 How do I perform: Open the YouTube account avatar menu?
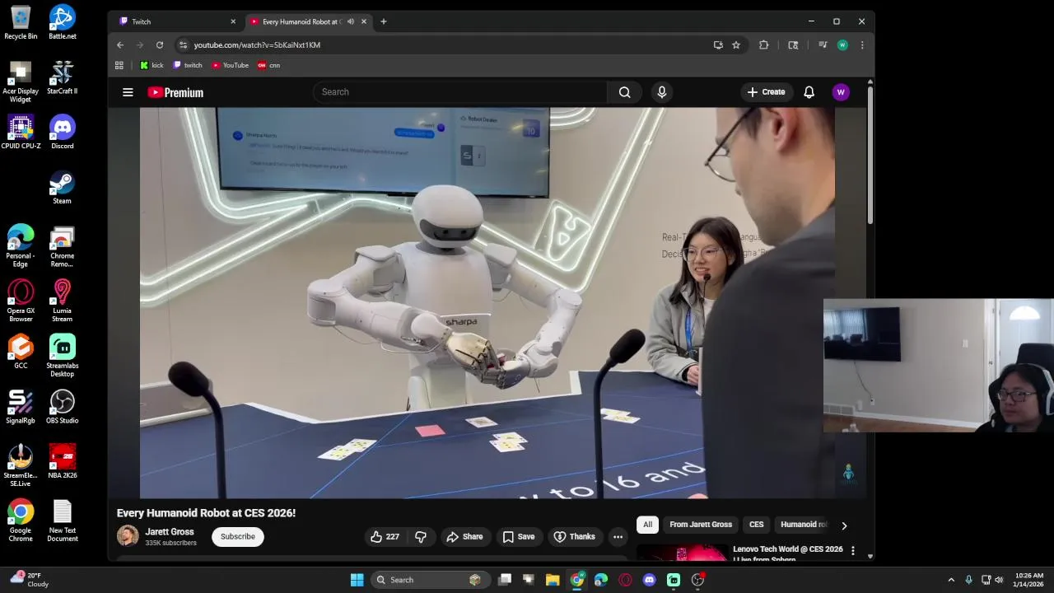(x=841, y=92)
